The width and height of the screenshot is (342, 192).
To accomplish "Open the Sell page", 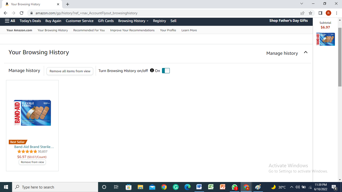I will click(x=174, y=21).
